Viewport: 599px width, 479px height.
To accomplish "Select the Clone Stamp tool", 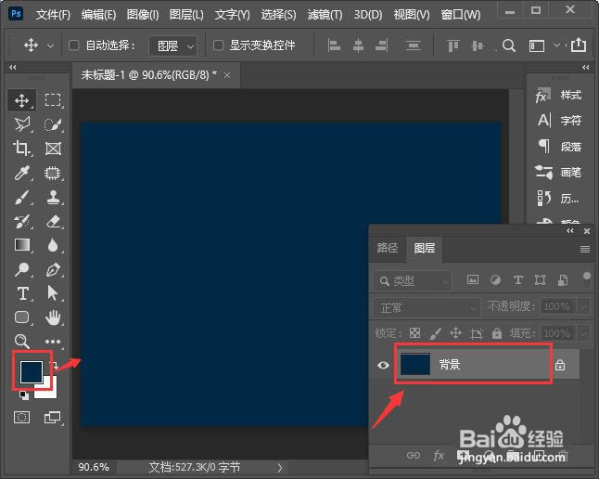I will click(53, 198).
